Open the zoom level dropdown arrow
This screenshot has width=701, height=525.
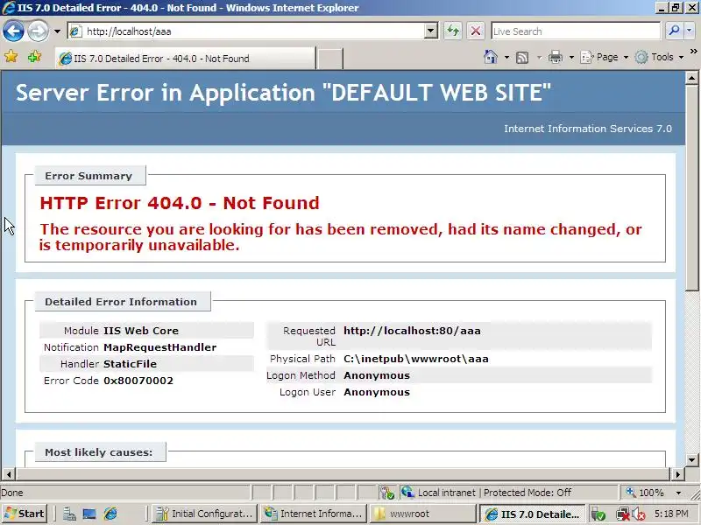(x=678, y=493)
